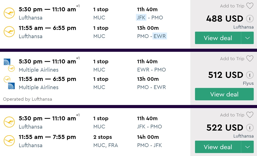Click United/Lufthansa logos on EWR - PMO flight

[x=9, y=65]
